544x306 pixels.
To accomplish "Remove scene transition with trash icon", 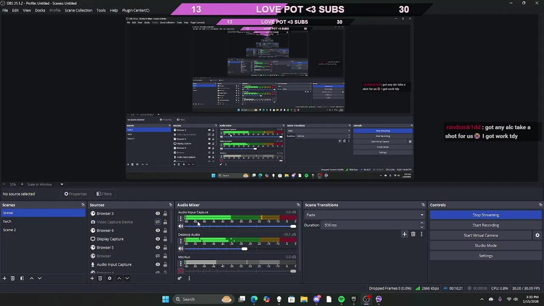I will 413,234.
